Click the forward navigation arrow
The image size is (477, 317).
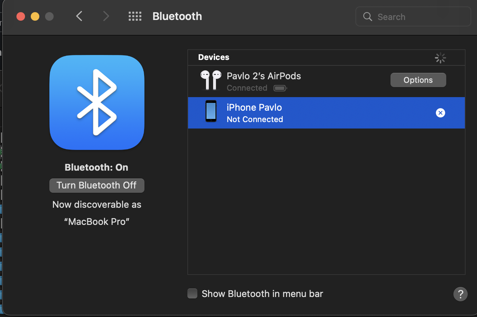pos(106,16)
